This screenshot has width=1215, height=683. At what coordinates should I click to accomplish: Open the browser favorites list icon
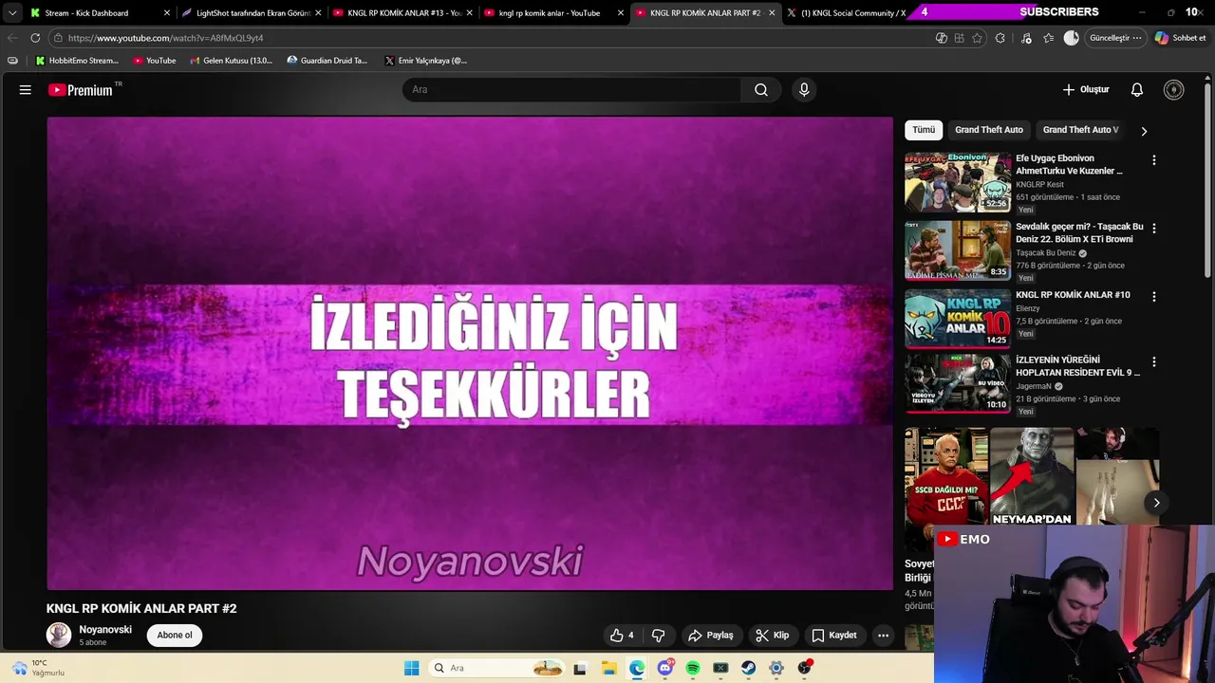pyautogui.click(x=1048, y=38)
